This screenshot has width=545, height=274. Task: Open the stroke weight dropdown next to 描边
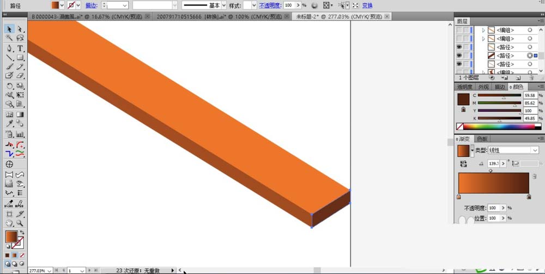[125, 5]
